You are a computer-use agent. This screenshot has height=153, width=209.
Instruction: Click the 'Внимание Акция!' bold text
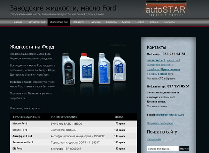click(x=21, y=82)
